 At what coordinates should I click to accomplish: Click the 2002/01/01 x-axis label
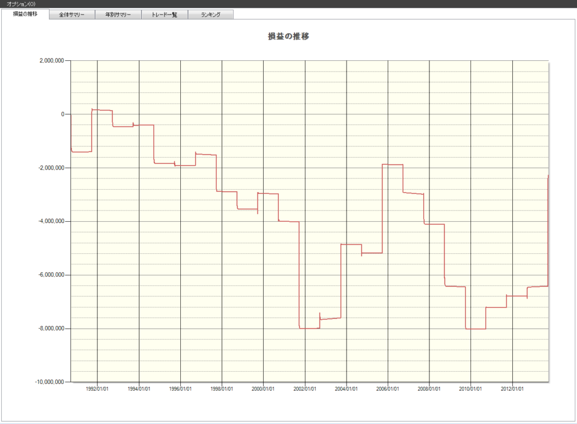click(305, 389)
